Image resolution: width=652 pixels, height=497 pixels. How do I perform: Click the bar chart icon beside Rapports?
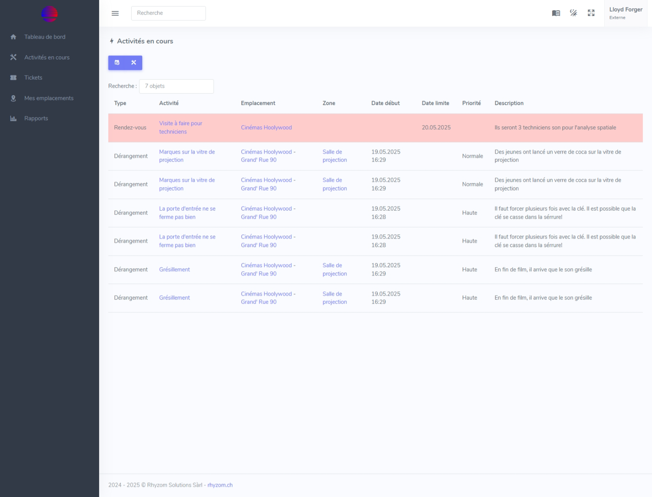13,119
